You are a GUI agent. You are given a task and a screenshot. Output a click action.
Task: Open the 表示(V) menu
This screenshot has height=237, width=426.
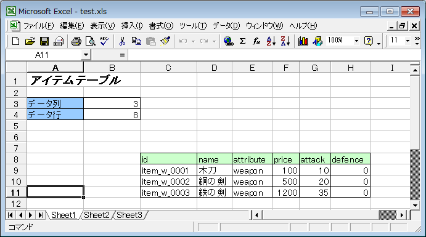102,26
